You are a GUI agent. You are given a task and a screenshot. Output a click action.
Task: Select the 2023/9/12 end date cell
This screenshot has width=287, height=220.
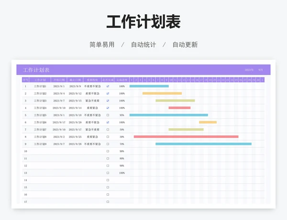click(x=75, y=94)
